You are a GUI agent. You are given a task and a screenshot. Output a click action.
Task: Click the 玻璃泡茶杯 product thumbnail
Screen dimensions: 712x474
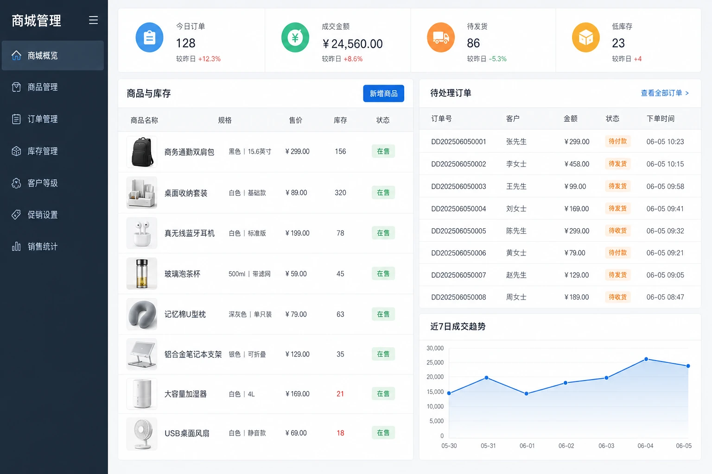pyautogui.click(x=142, y=274)
